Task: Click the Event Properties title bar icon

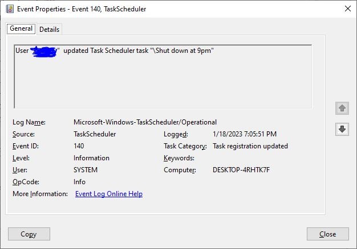Action: (x=9, y=9)
